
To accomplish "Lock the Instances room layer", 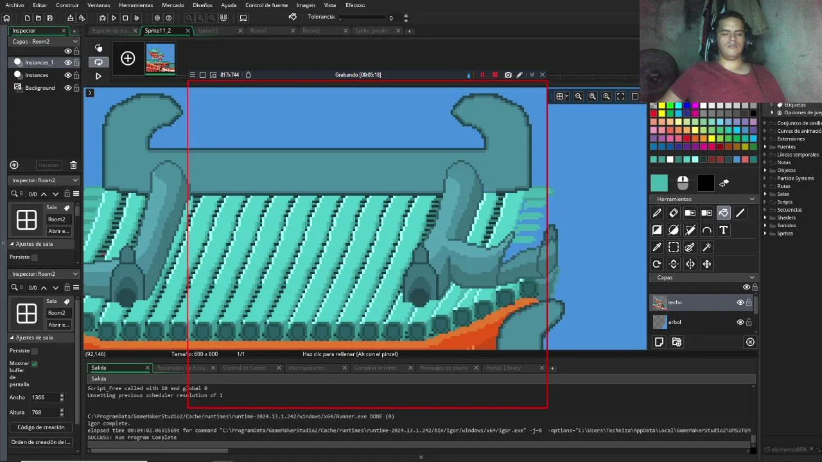I will coord(76,75).
